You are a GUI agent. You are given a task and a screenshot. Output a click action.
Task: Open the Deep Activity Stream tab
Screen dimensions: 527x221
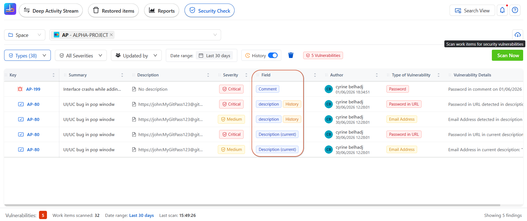(51, 11)
